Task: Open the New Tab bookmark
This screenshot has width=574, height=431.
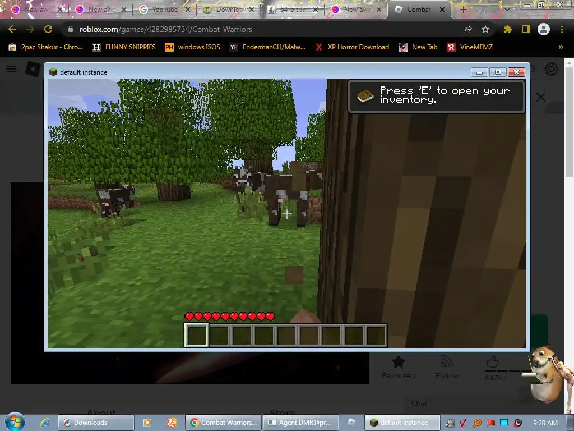Action: 418,47
